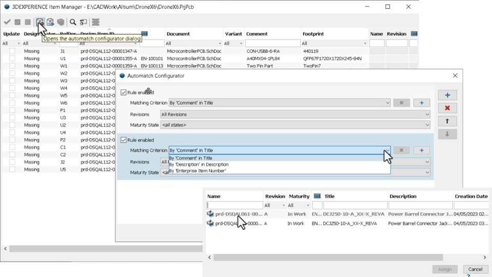The height and width of the screenshot is (277, 492).
Task: Click the magnifying glass search icon
Action: tap(73, 22)
